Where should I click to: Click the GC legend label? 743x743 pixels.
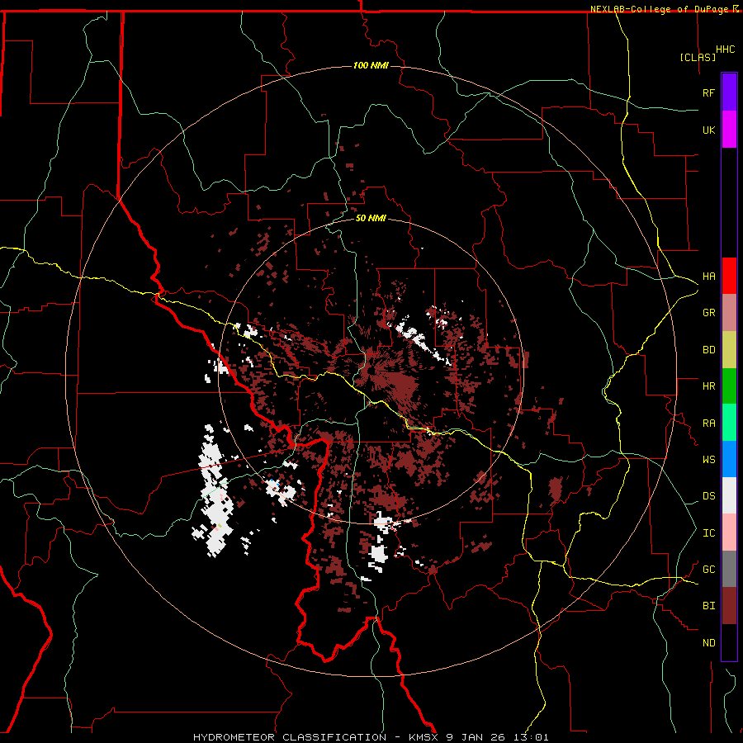click(708, 569)
